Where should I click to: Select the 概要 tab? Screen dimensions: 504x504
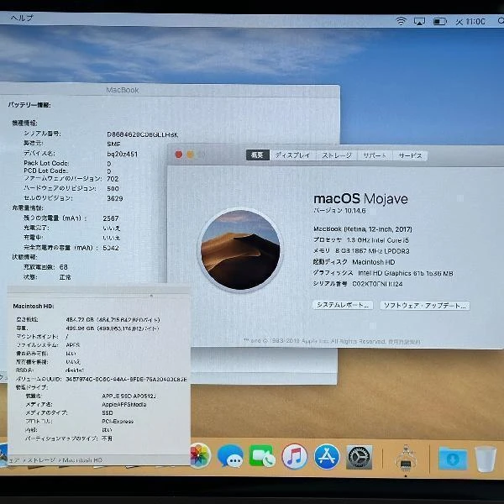258,155
